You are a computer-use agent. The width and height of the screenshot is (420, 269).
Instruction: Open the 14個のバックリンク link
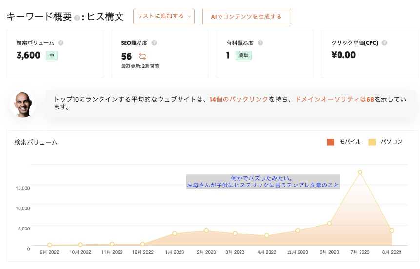[x=239, y=99]
